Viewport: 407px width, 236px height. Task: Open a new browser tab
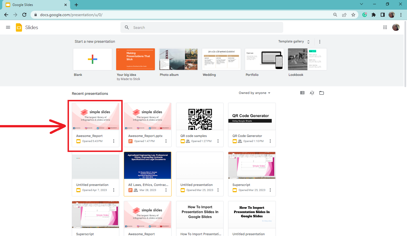76,5
